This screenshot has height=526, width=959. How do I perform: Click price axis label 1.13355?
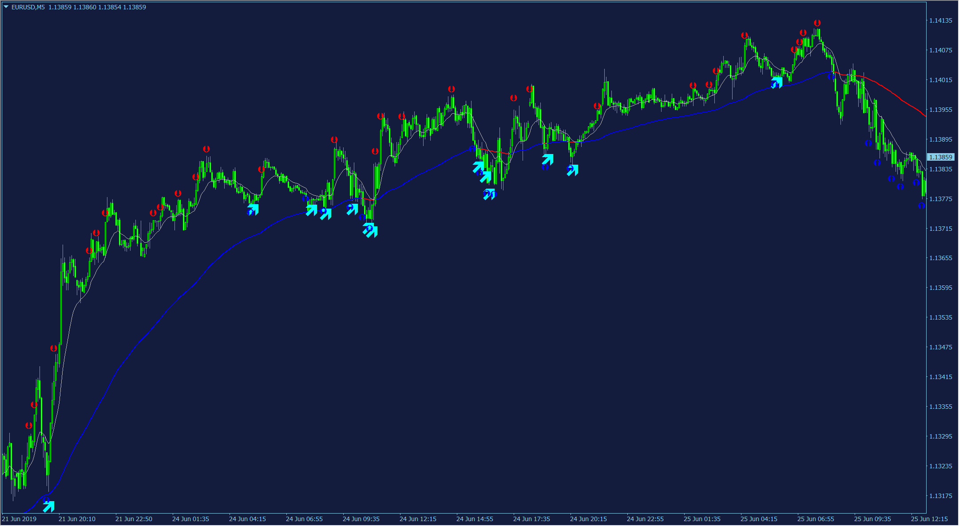(941, 407)
